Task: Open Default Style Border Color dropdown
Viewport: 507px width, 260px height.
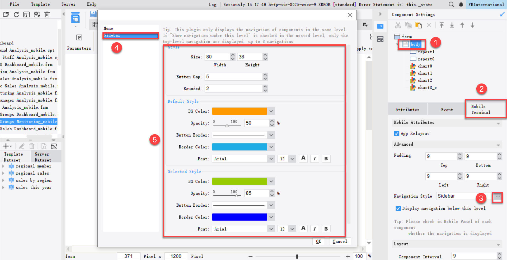Action: [x=271, y=147]
